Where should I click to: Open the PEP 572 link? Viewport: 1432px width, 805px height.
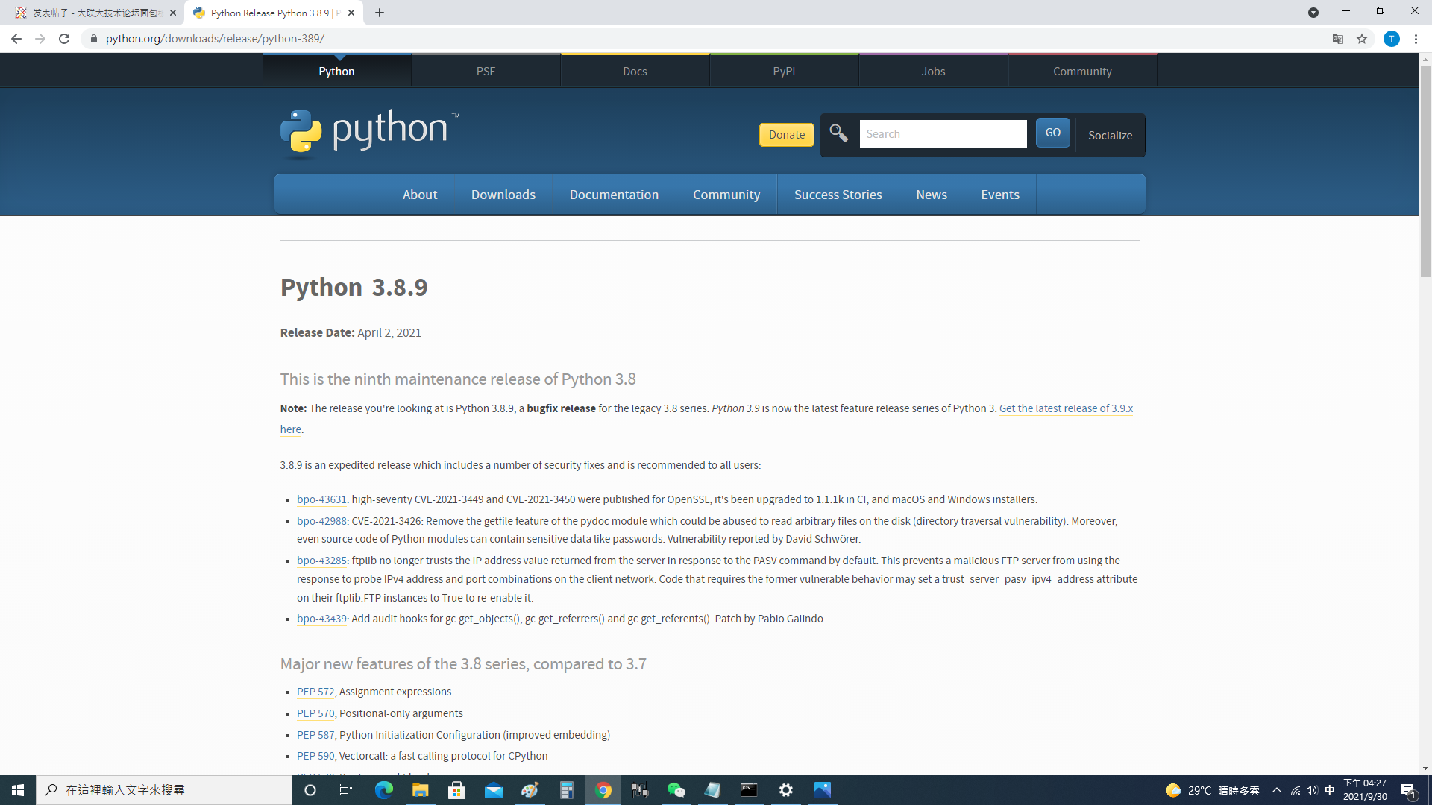pos(315,692)
